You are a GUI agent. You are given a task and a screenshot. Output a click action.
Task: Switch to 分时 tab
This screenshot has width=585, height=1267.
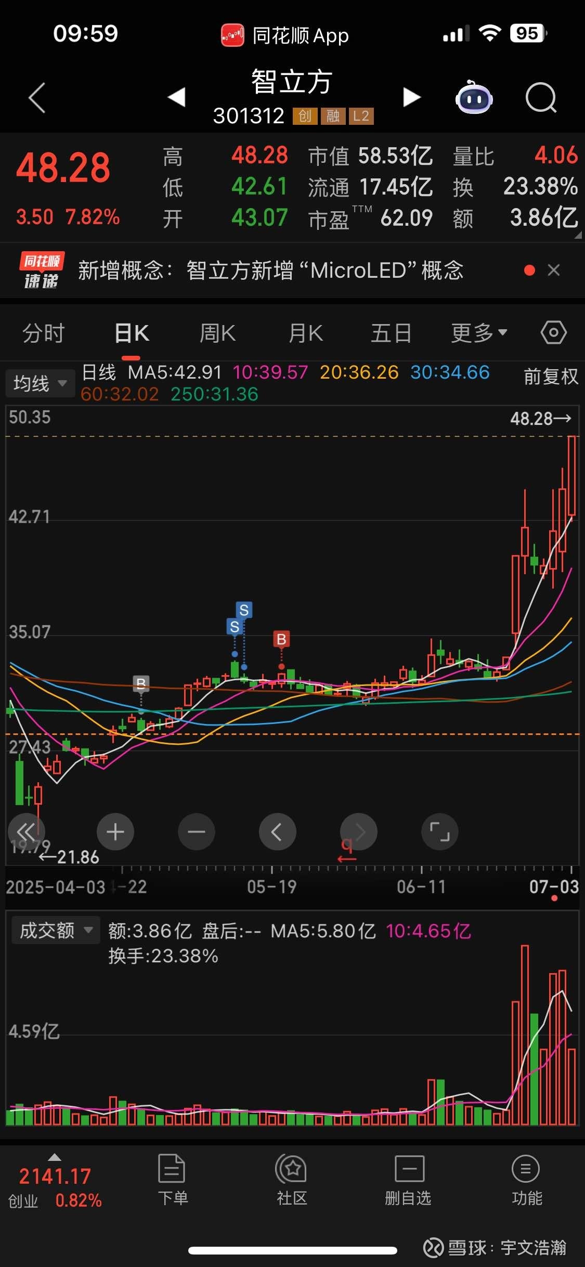pyautogui.click(x=44, y=332)
